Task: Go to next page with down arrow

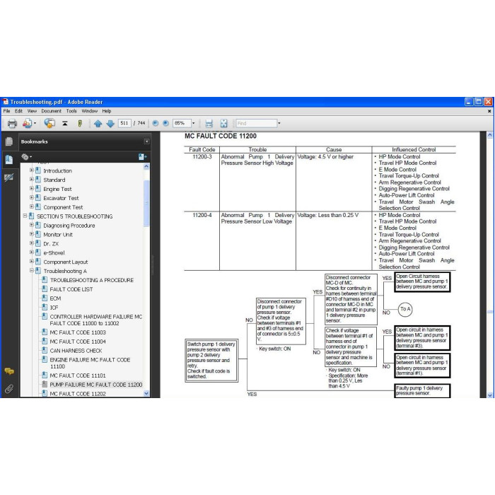Action: [110, 124]
